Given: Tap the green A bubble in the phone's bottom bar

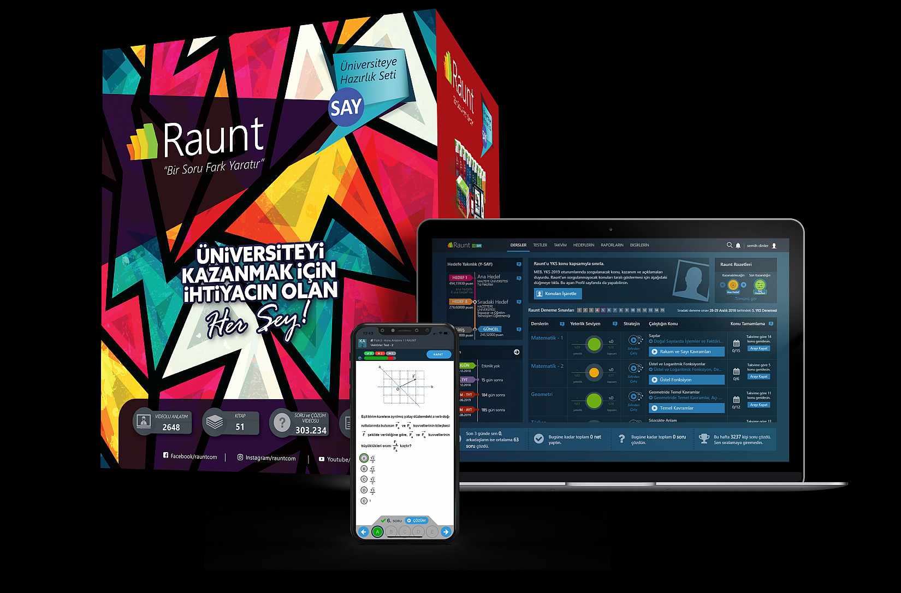Looking at the screenshot, I should (377, 532).
